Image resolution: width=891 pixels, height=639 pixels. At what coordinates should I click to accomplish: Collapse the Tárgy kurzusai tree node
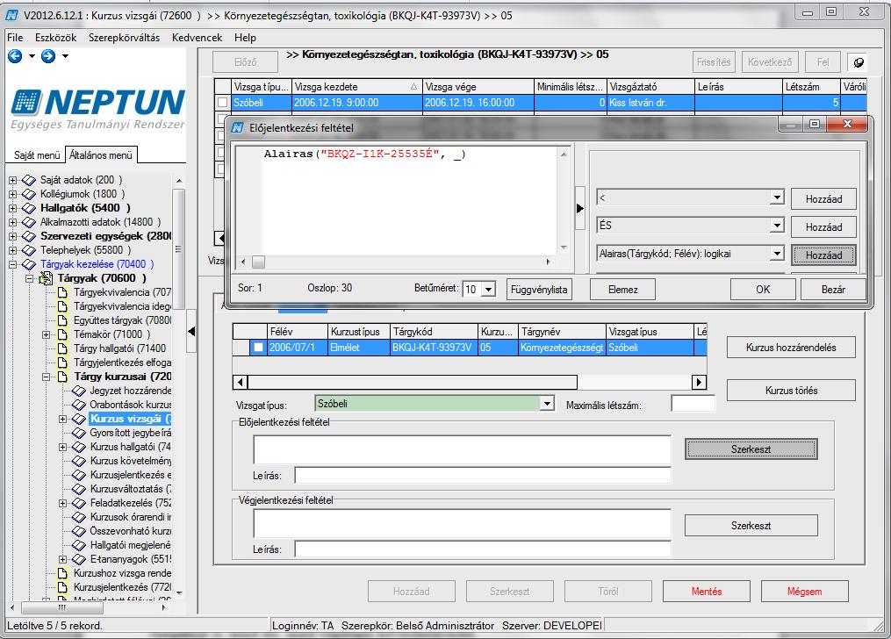tap(47, 377)
